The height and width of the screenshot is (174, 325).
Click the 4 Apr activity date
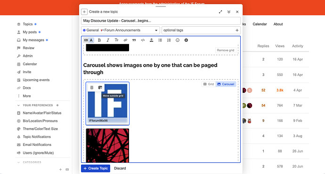click(x=298, y=90)
